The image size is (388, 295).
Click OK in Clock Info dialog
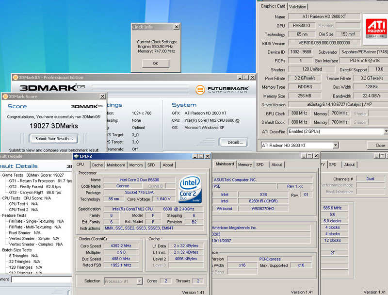tap(155, 64)
